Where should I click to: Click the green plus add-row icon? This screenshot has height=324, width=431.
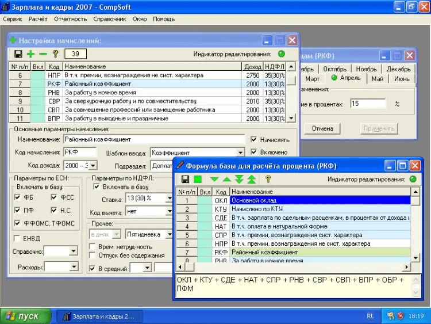coord(30,54)
